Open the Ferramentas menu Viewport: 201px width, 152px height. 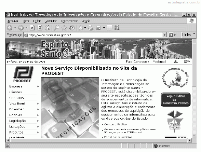(x=70, y=21)
